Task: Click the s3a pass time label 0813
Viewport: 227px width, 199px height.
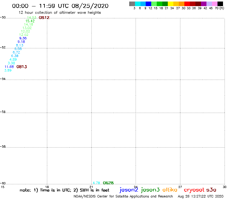Action: point(22,67)
